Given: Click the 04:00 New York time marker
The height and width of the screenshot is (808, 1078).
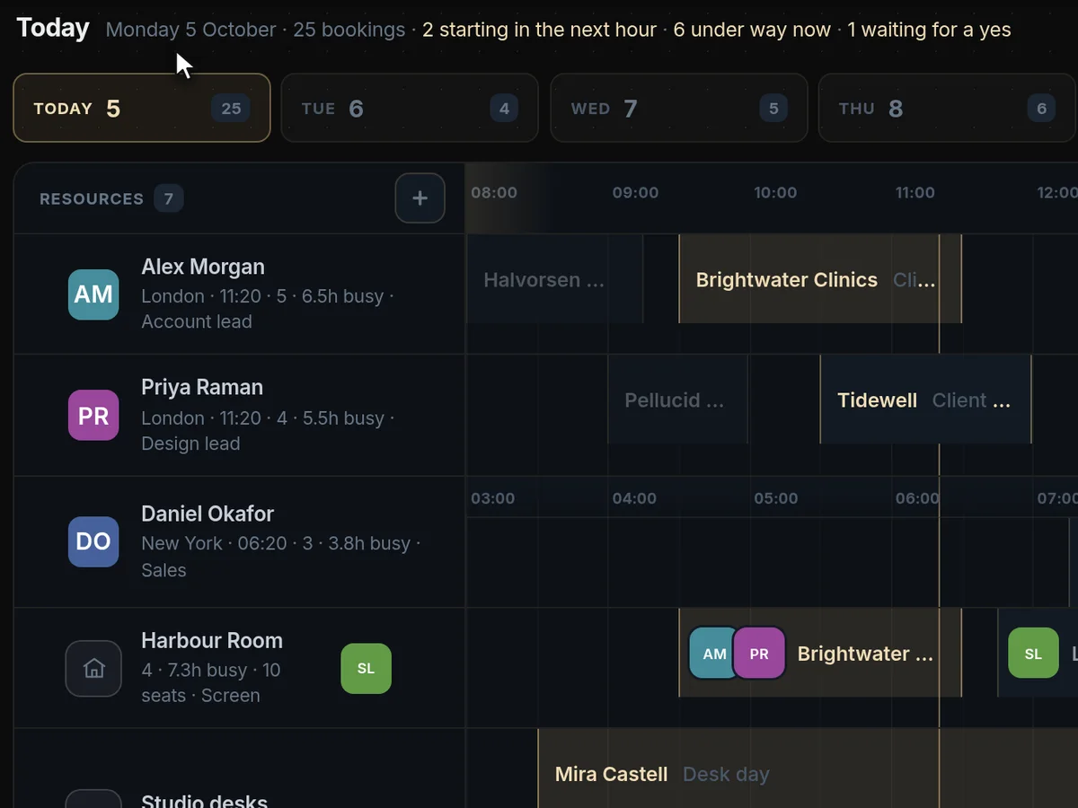Looking at the screenshot, I should [x=634, y=498].
